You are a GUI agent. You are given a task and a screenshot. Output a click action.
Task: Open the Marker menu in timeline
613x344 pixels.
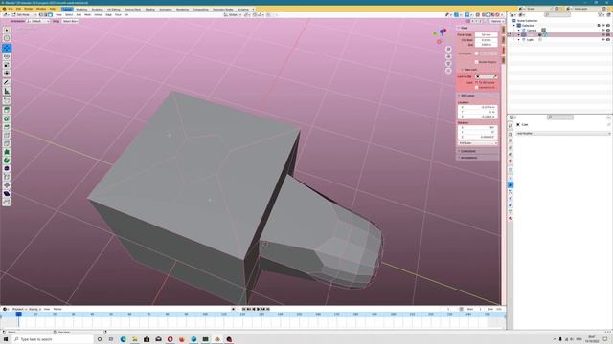coord(57,309)
